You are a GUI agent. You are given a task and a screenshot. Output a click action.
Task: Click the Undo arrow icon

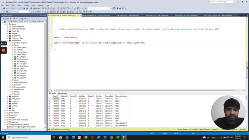pos(68,9)
